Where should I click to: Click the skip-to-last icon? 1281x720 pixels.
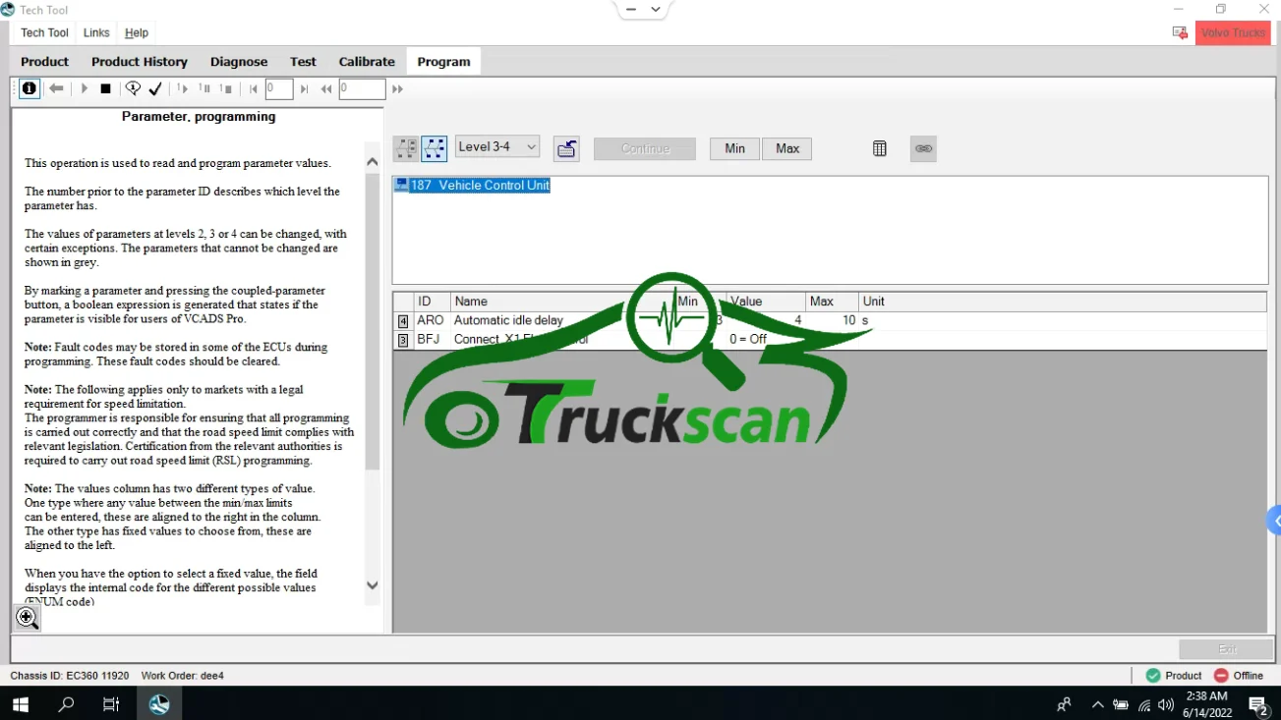(304, 89)
